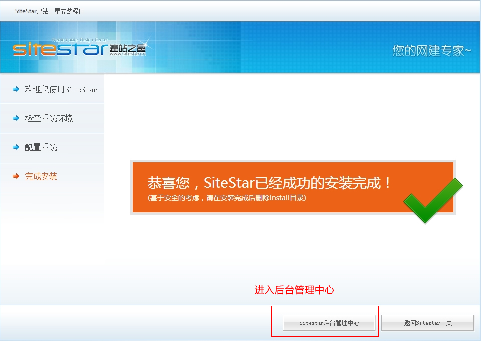The width and height of the screenshot is (481, 341).
Task: Click the www.sitestar.cn address under logo
Action: (x=127, y=54)
